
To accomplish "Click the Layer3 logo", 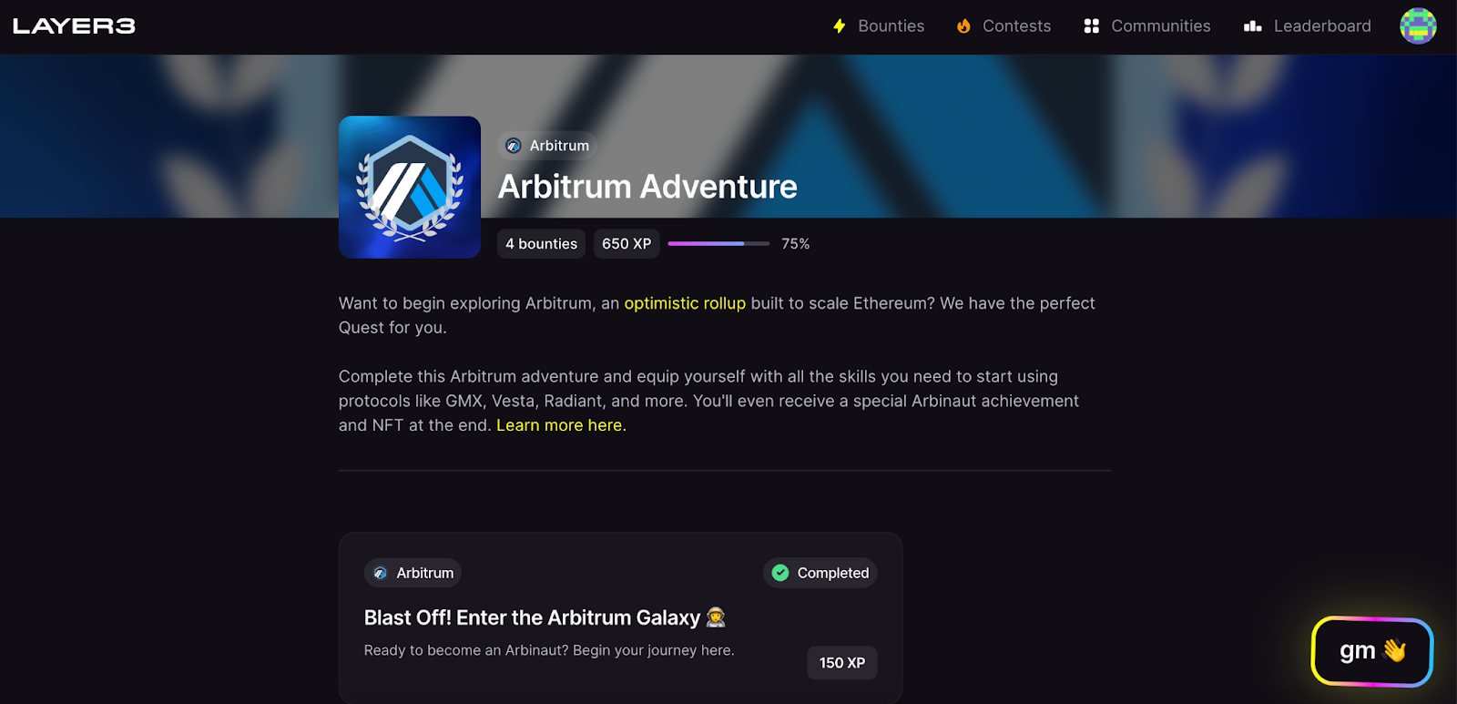I will tap(74, 26).
